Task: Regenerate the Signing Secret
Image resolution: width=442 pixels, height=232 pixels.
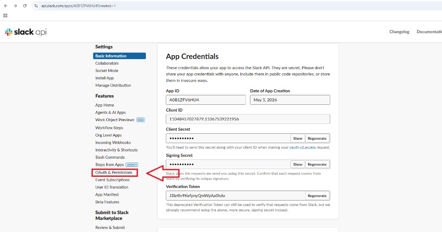Action: coord(317,164)
